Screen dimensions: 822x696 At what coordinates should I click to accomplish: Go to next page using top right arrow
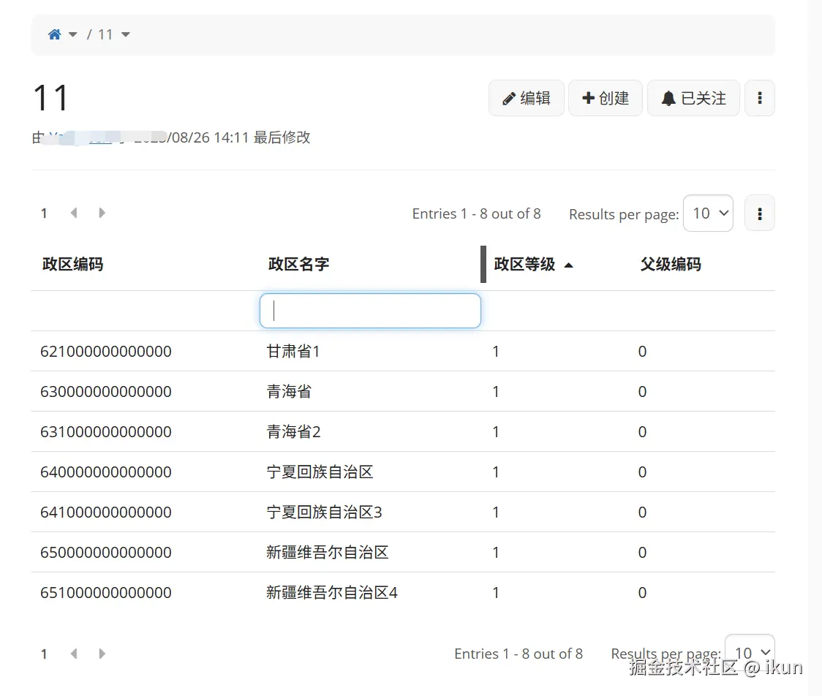[x=102, y=213]
